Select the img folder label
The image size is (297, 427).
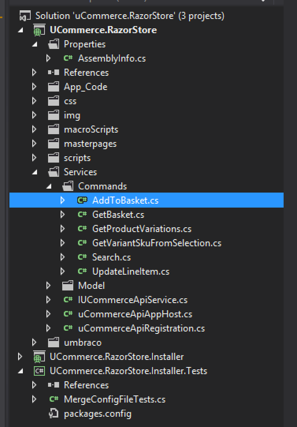click(72, 116)
